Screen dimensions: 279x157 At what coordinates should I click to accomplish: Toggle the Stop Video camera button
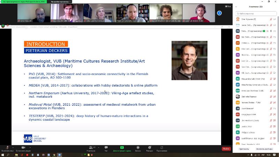(x=24, y=148)
